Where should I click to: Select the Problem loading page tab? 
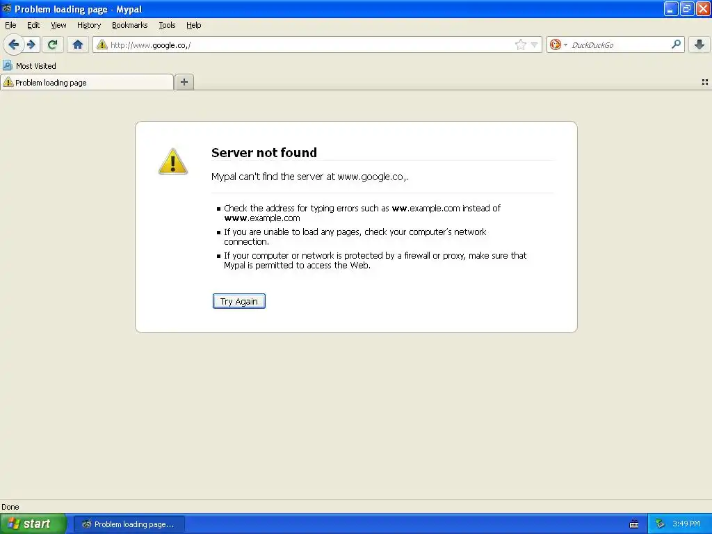pyautogui.click(x=87, y=82)
